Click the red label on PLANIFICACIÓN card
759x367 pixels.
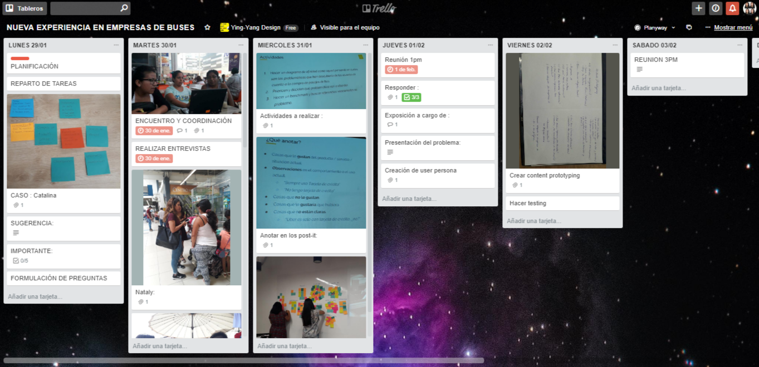(x=20, y=58)
